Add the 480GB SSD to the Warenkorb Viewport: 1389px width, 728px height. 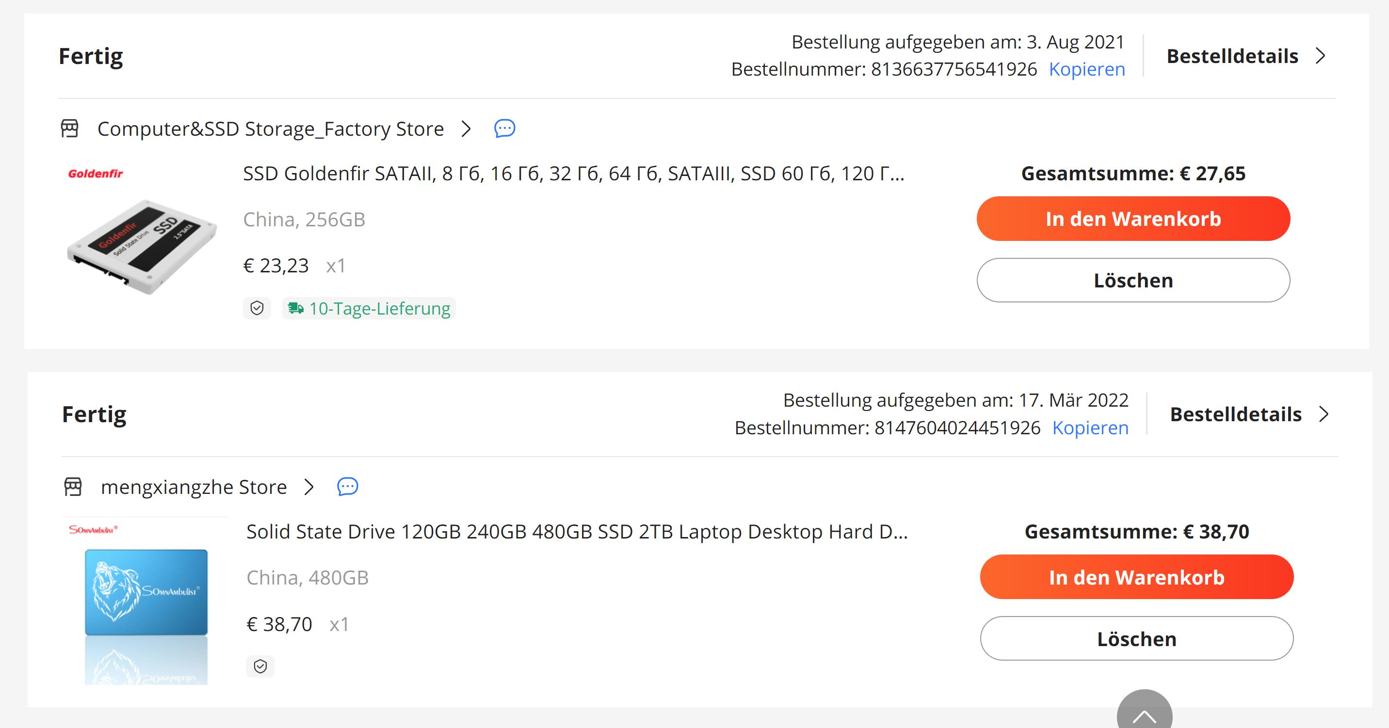[1136, 577]
